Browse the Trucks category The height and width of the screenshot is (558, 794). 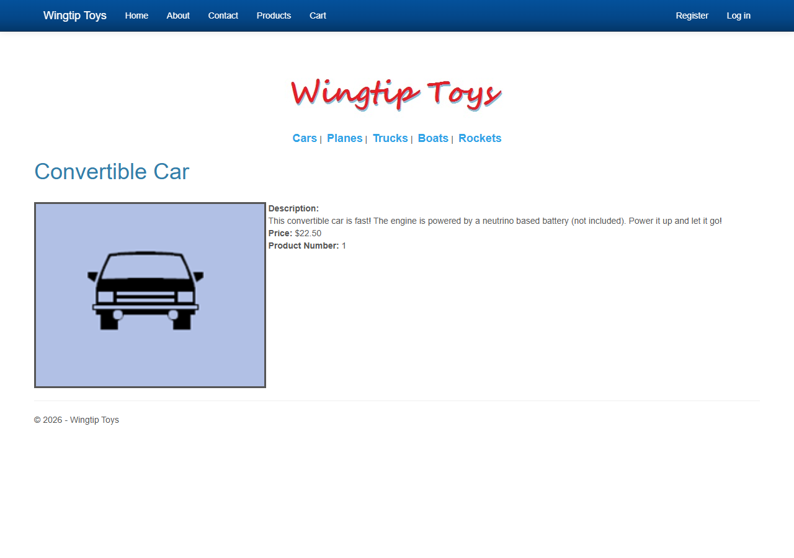[390, 138]
